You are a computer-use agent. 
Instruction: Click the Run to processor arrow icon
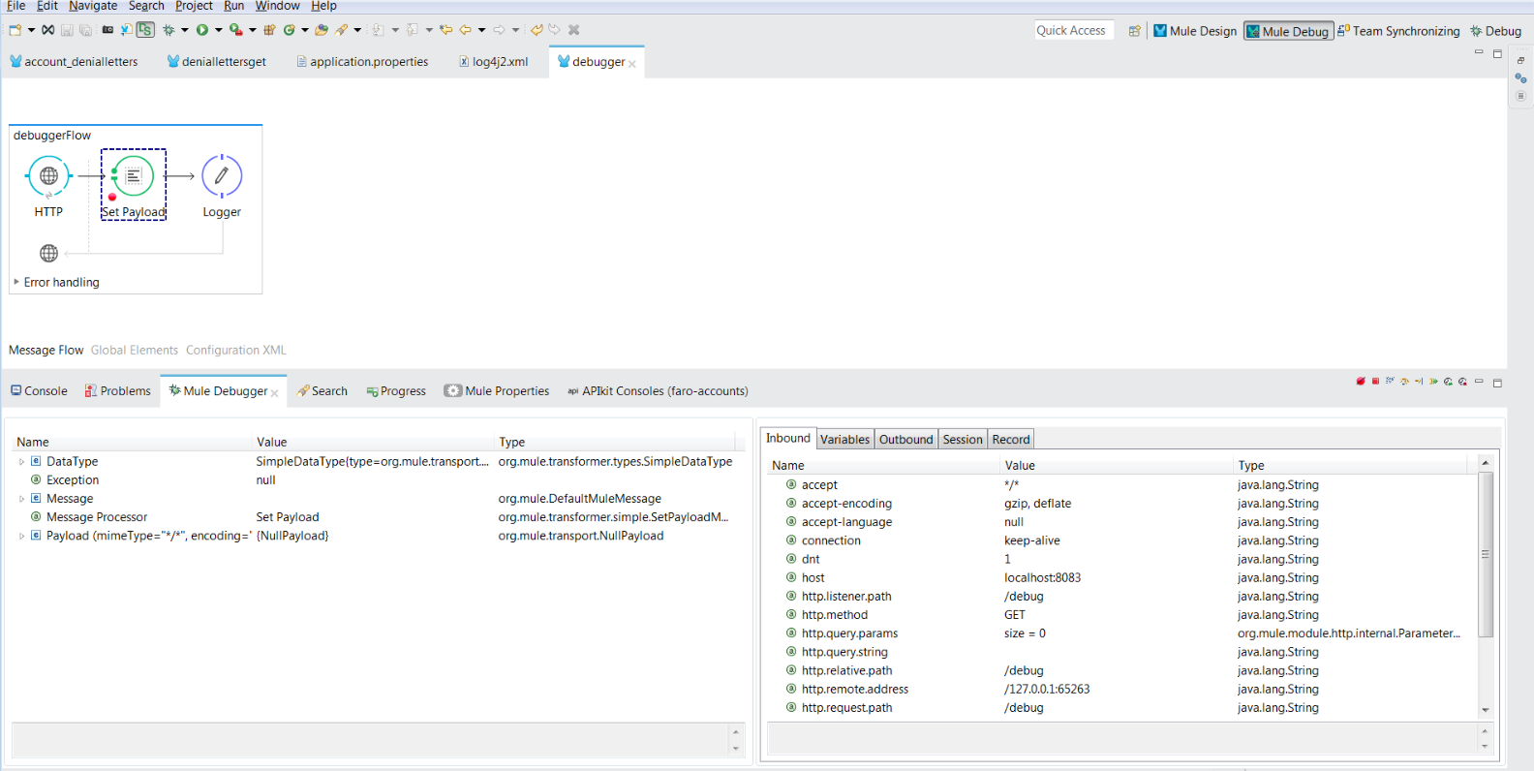(x=1419, y=382)
